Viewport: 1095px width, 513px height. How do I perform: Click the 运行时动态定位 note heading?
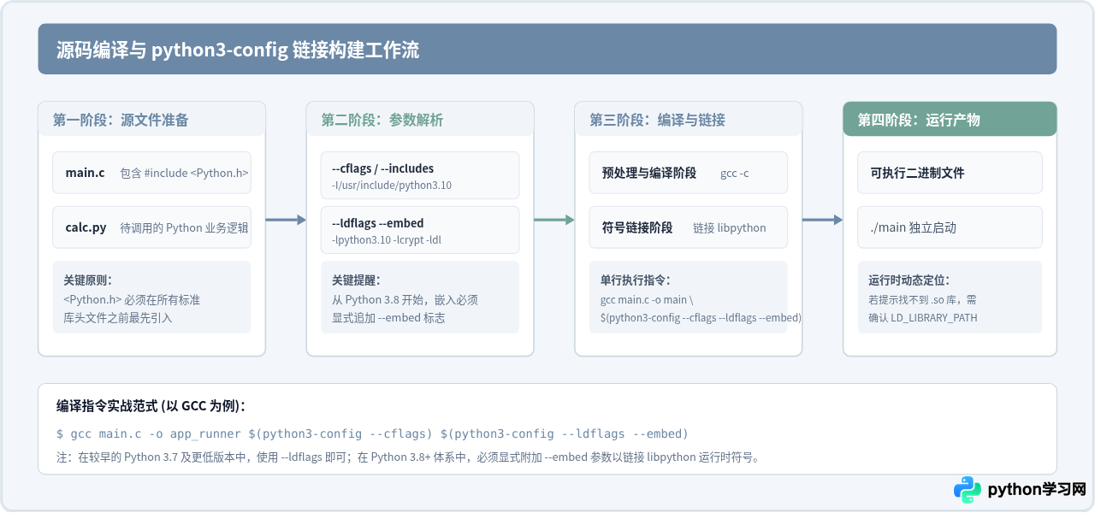click(909, 280)
